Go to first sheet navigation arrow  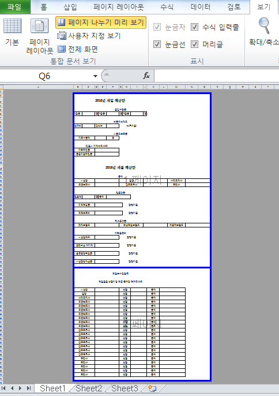click(3, 388)
